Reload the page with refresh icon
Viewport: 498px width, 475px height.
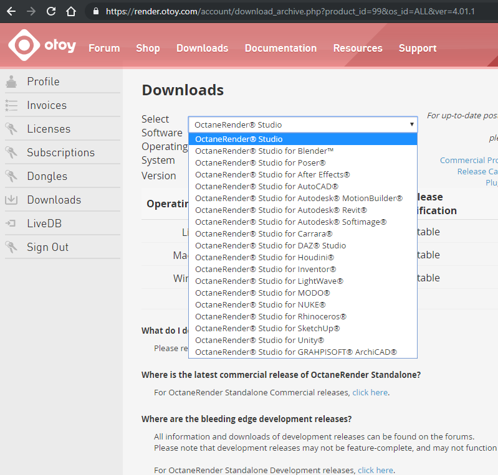click(51, 11)
